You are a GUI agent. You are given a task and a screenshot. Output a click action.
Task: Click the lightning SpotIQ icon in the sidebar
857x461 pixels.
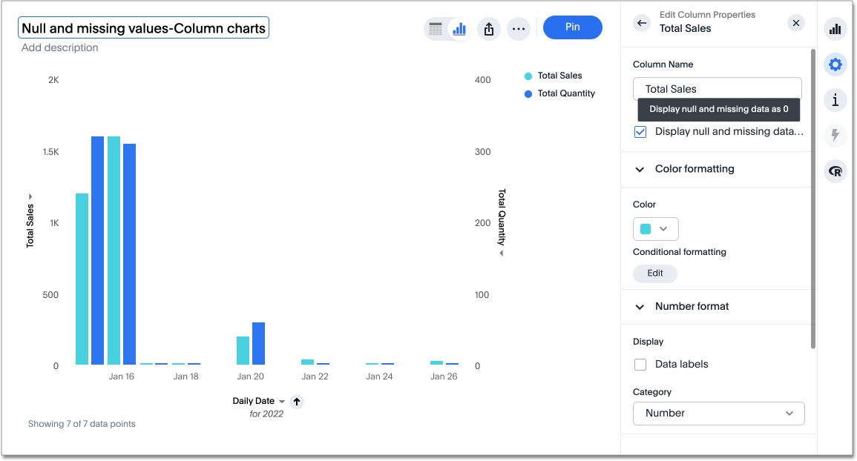point(835,136)
